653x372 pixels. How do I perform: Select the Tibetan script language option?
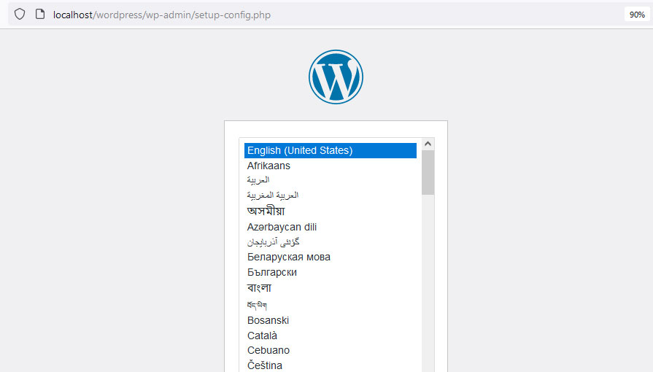click(331, 305)
